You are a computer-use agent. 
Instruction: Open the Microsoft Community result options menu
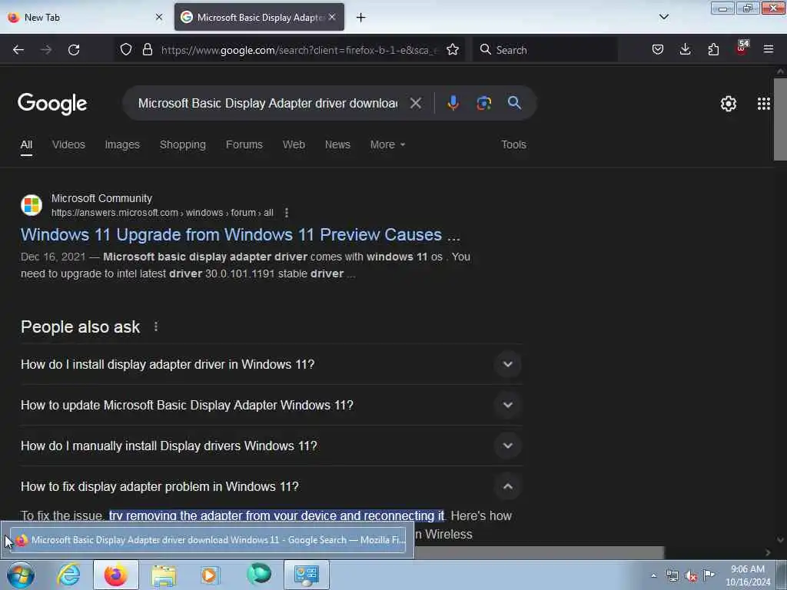pos(287,213)
